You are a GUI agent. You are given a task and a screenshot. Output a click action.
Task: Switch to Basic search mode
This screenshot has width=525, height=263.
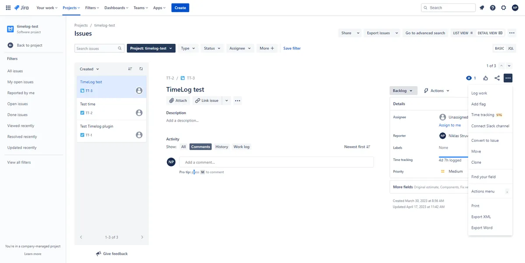click(499, 48)
